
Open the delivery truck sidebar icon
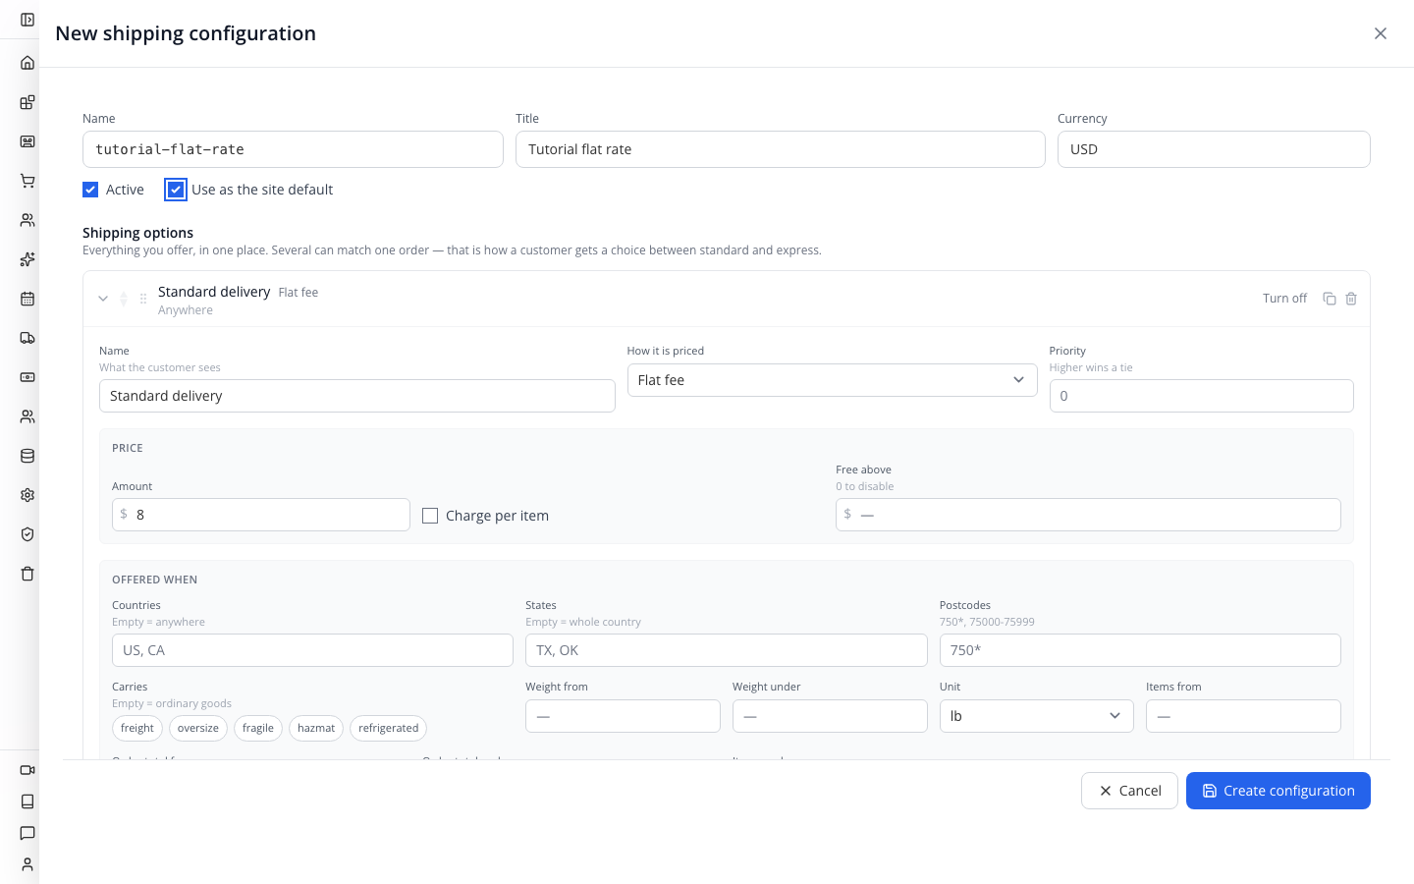[27, 338]
